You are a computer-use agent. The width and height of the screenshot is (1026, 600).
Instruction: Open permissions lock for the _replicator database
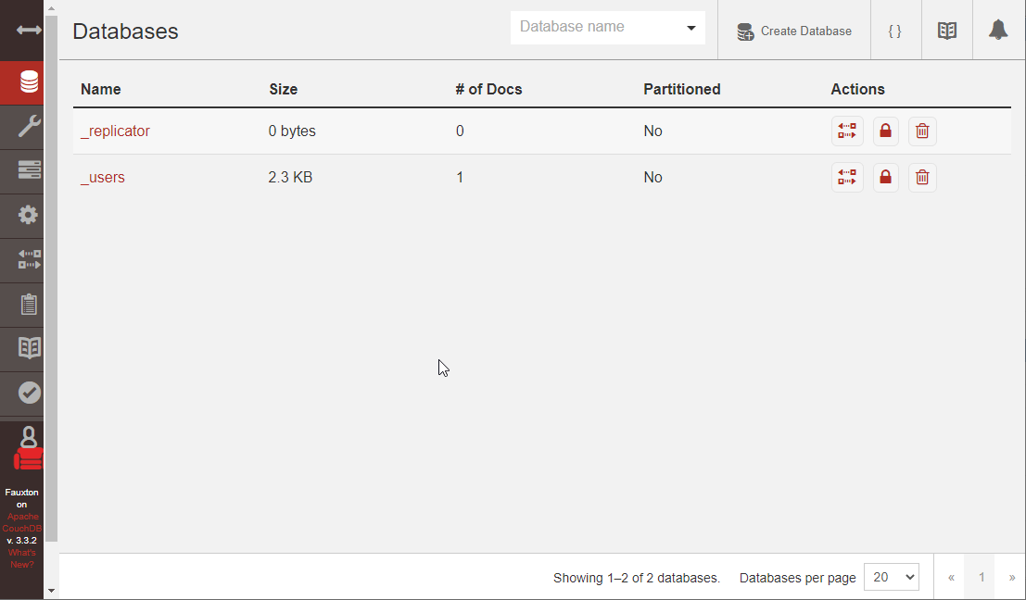pos(885,131)
